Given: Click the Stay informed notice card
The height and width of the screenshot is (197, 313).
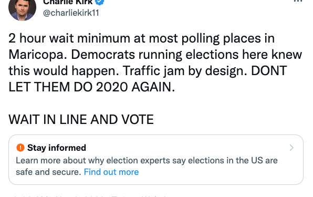Looking at the screenshot, I should [x=156, y=160].
